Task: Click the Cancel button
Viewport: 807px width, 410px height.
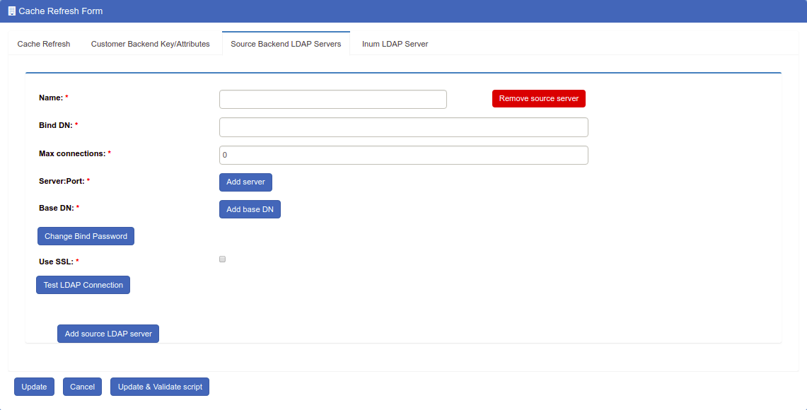Action: pyautogui.click(x=82, y=386)
